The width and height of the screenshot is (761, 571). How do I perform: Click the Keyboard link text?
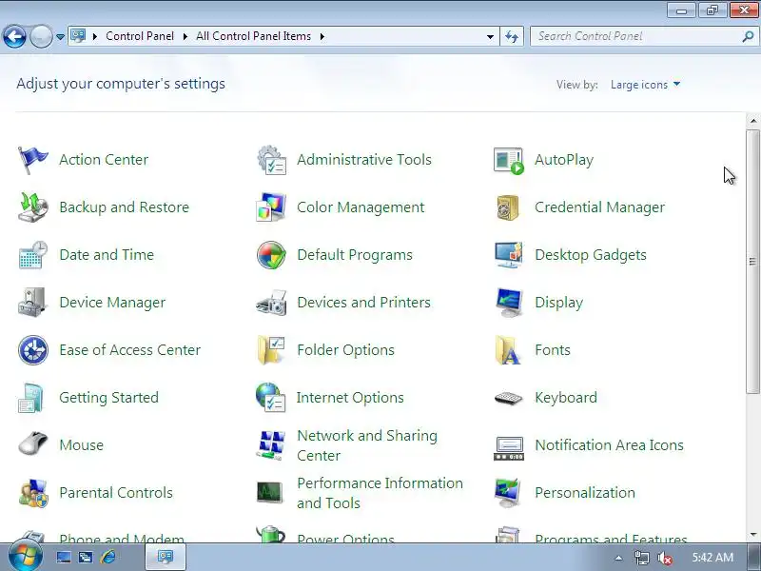point(566,398)
